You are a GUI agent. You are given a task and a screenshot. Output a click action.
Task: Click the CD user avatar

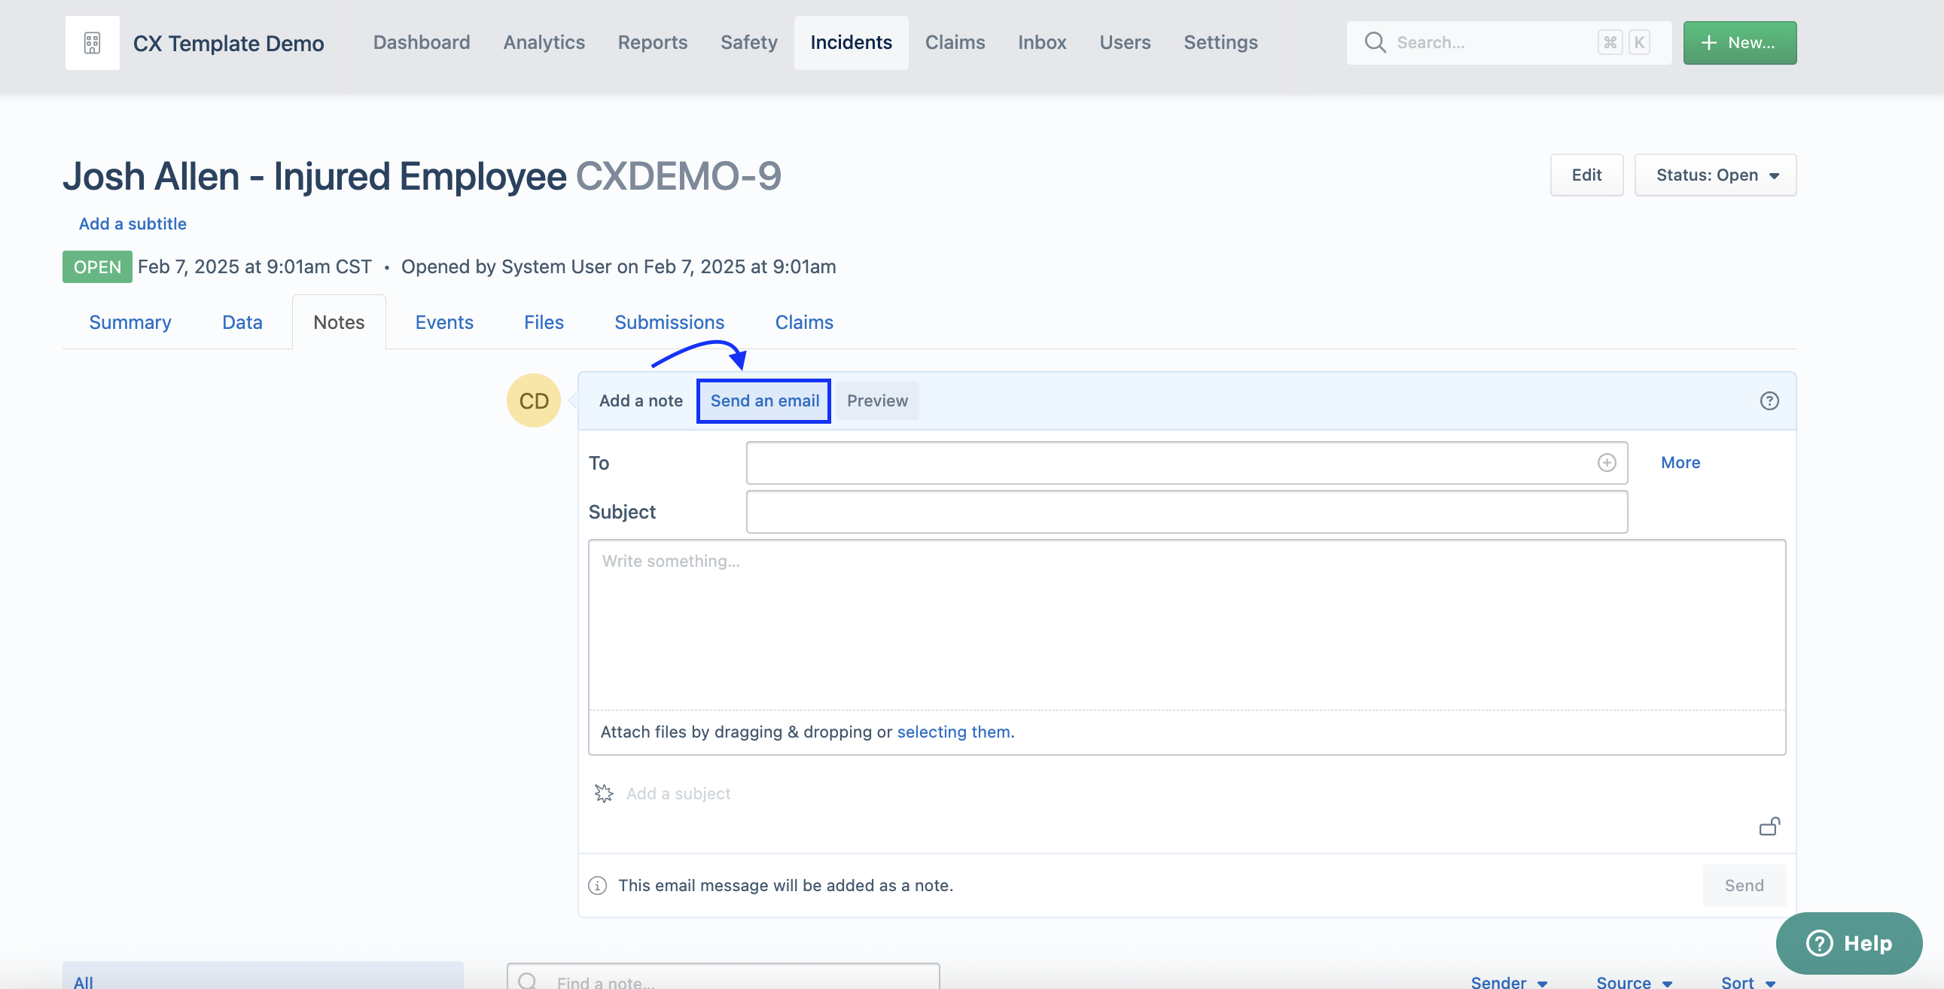pos(534,400)
